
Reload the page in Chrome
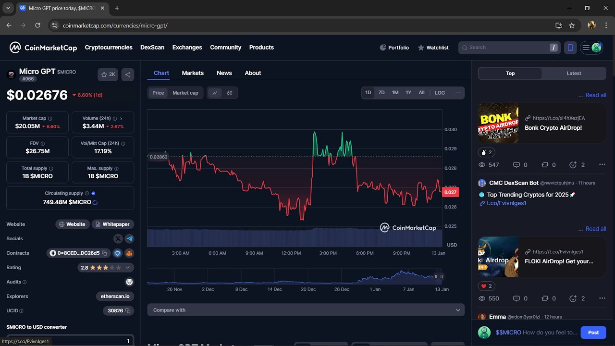click(x=38, y=25)
